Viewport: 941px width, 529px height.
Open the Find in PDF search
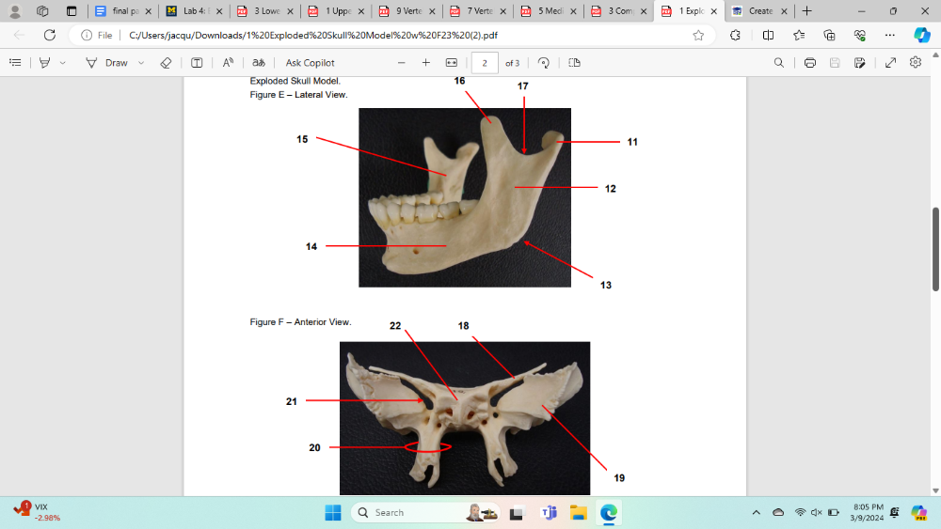click(x=778, y=63)
